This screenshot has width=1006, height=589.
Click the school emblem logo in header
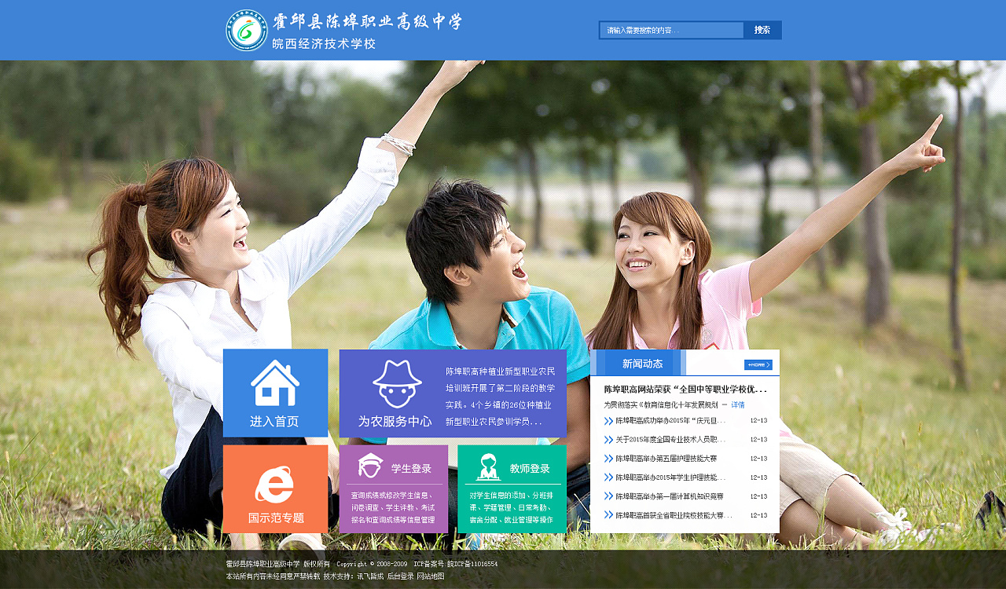point(247,31)
